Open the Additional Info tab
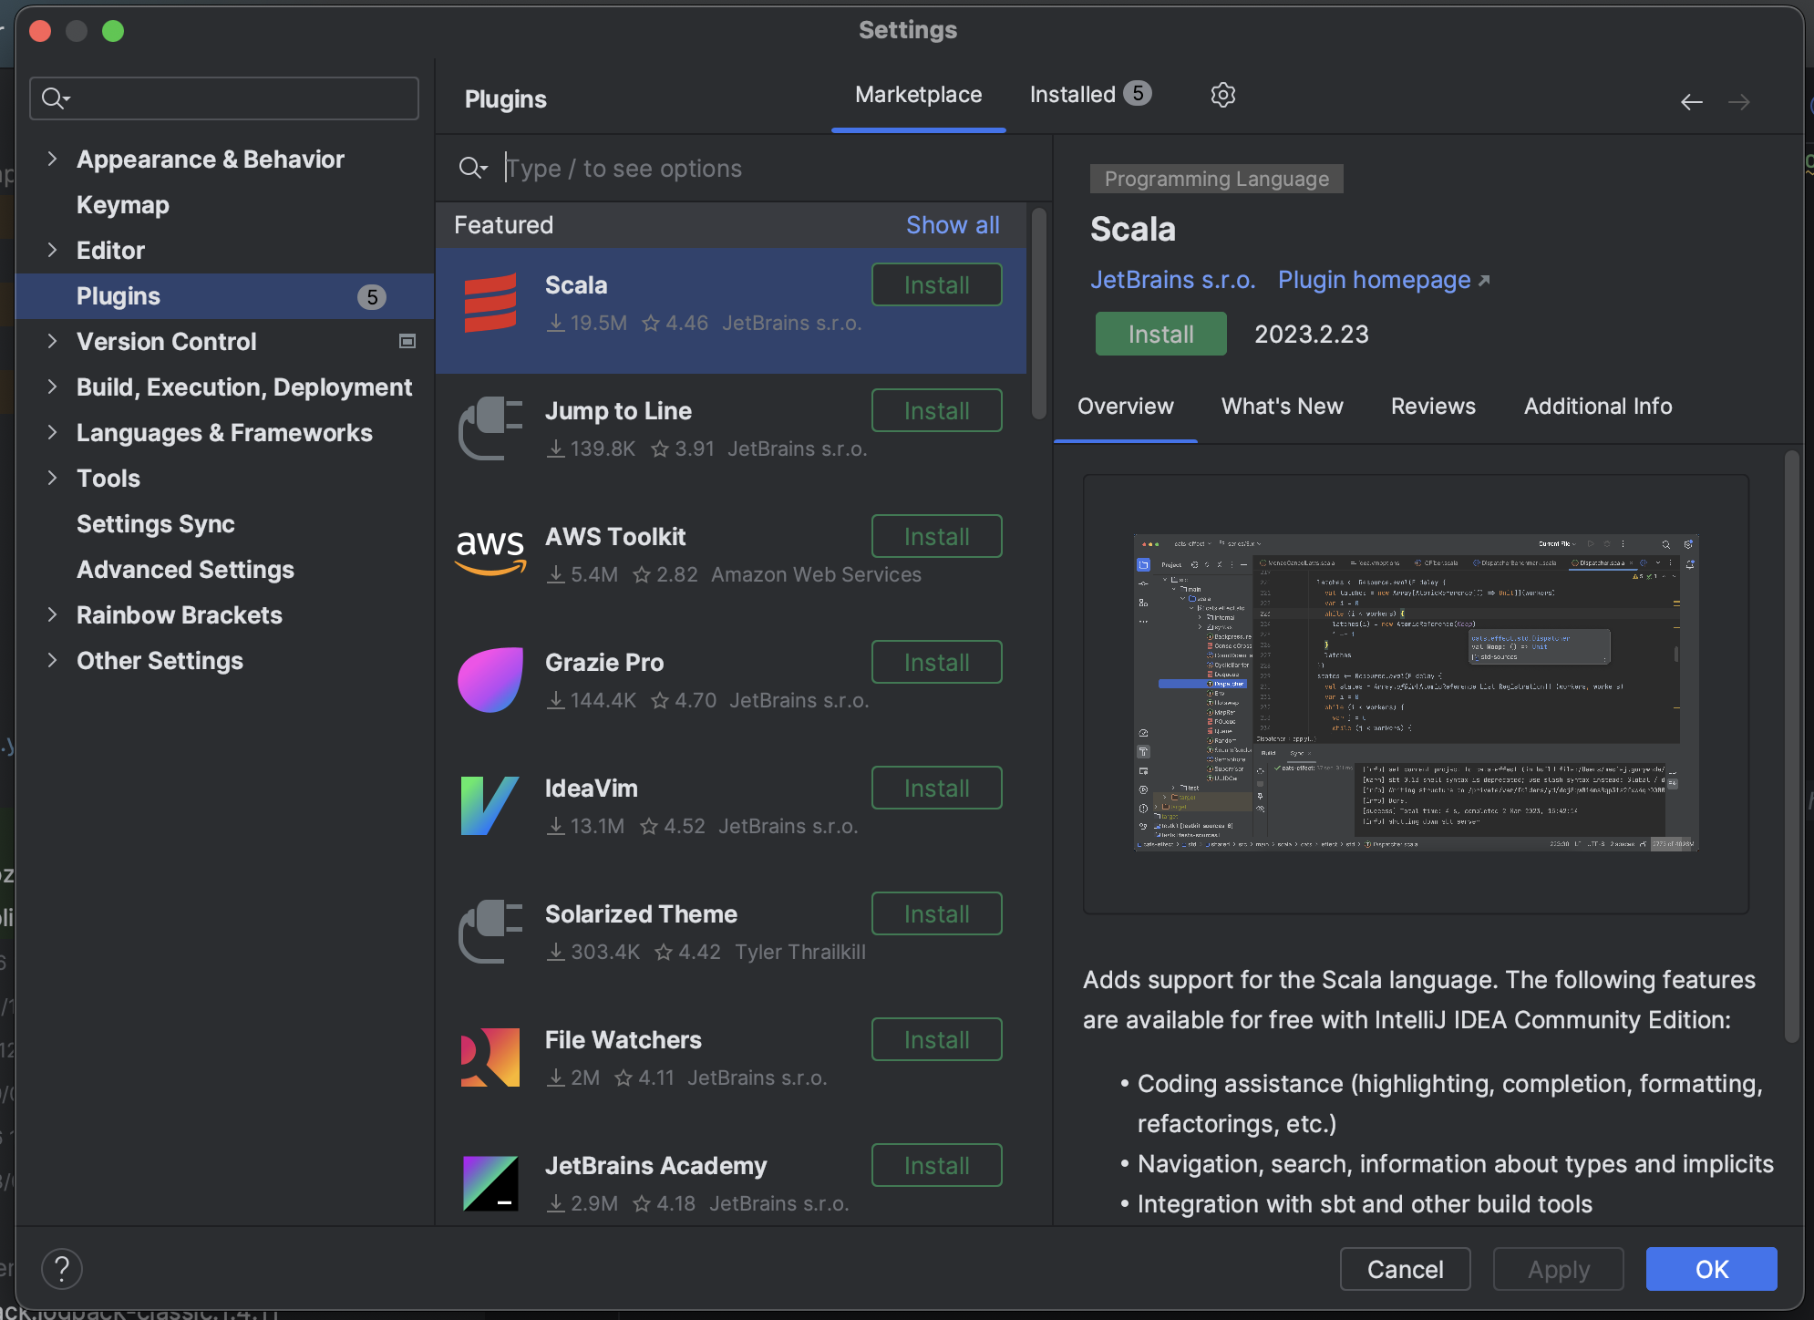Screen dimensions: 1814x1320 [1598, 407]
